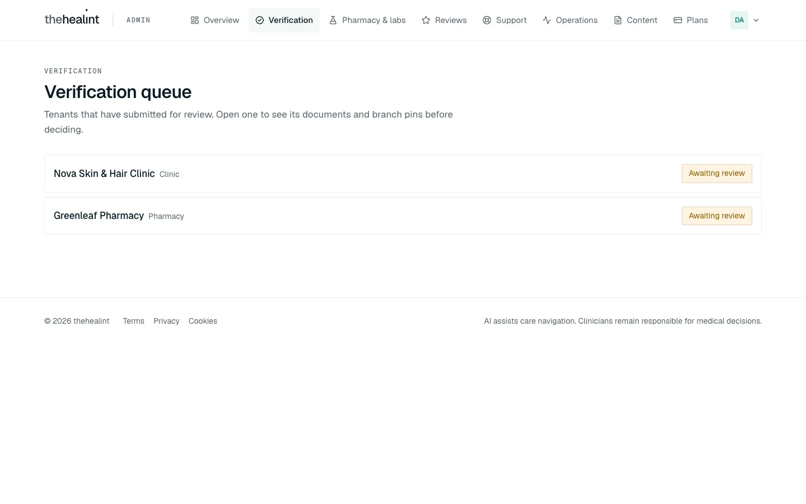Image resolution: width=806 pixels, height=504 pixels.
Task: Click the 'Pharmacy' type tag
Action: [166, 216]
